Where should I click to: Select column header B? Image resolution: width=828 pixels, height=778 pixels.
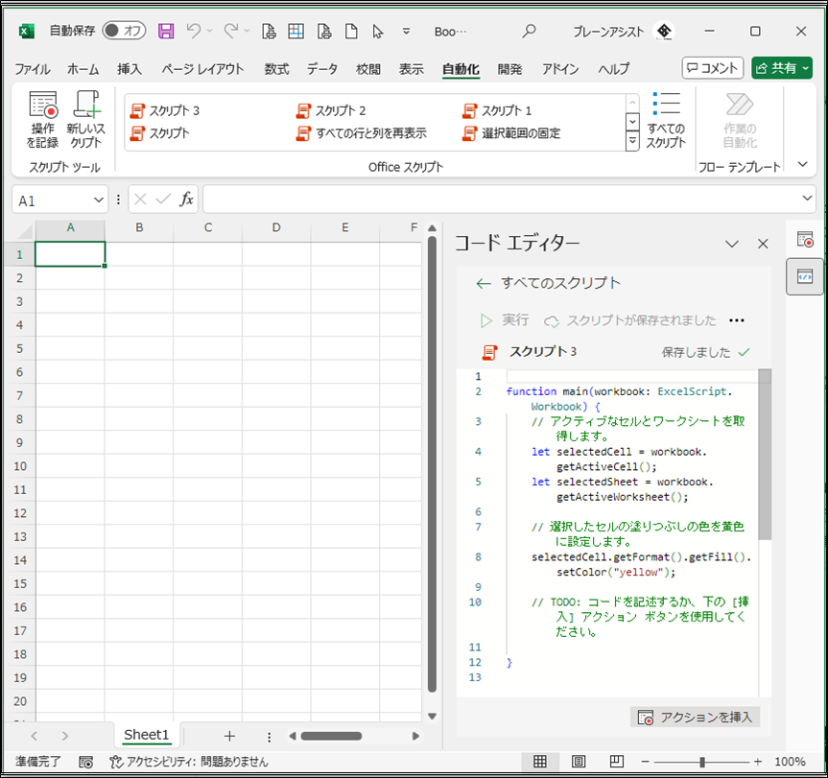coord(139,228)
